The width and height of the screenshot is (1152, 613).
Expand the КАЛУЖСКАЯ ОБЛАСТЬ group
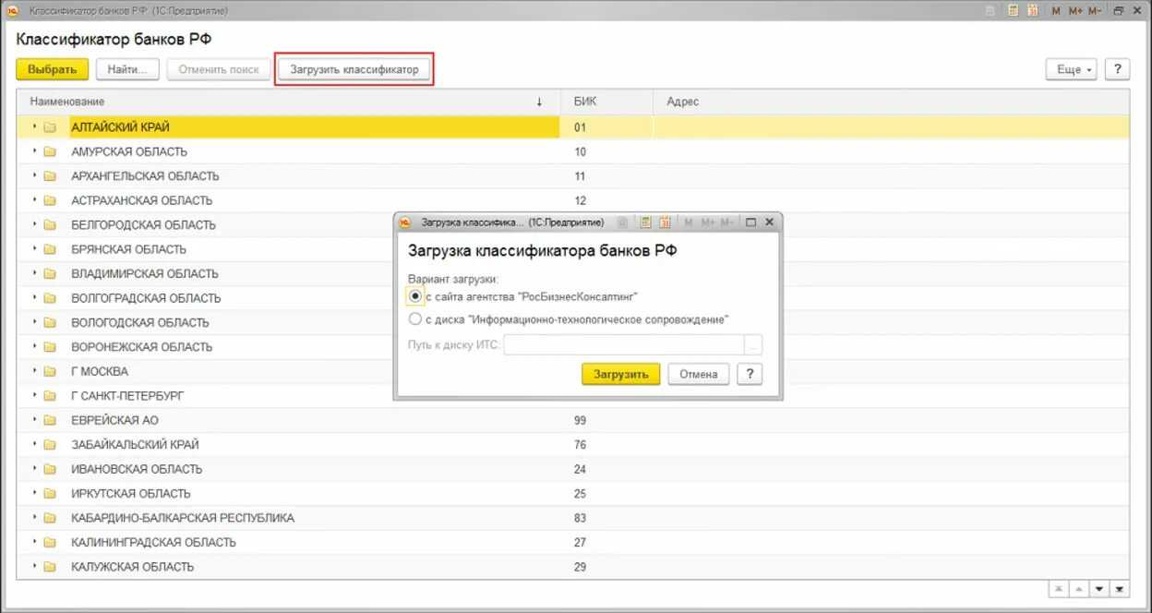click(35, 567)
